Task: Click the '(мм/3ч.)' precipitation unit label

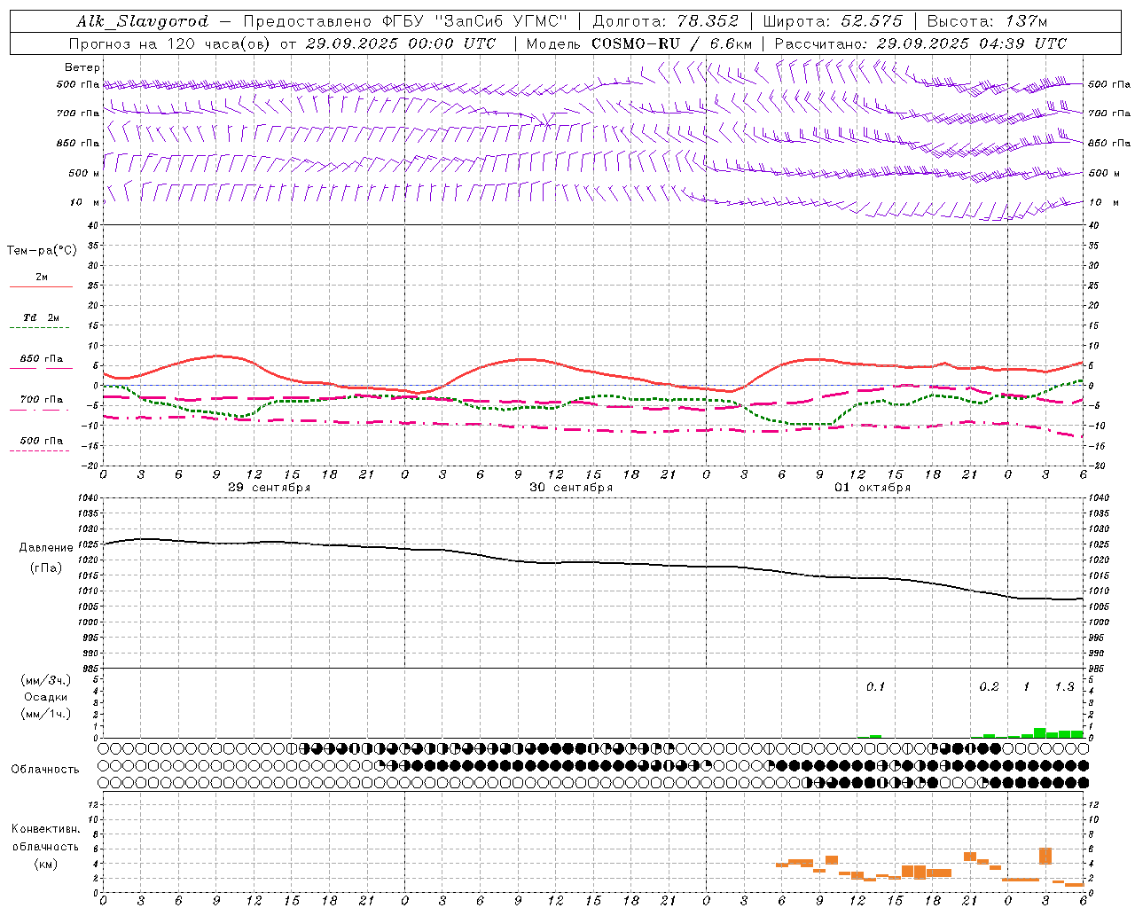Action: [x=46, y=680]
